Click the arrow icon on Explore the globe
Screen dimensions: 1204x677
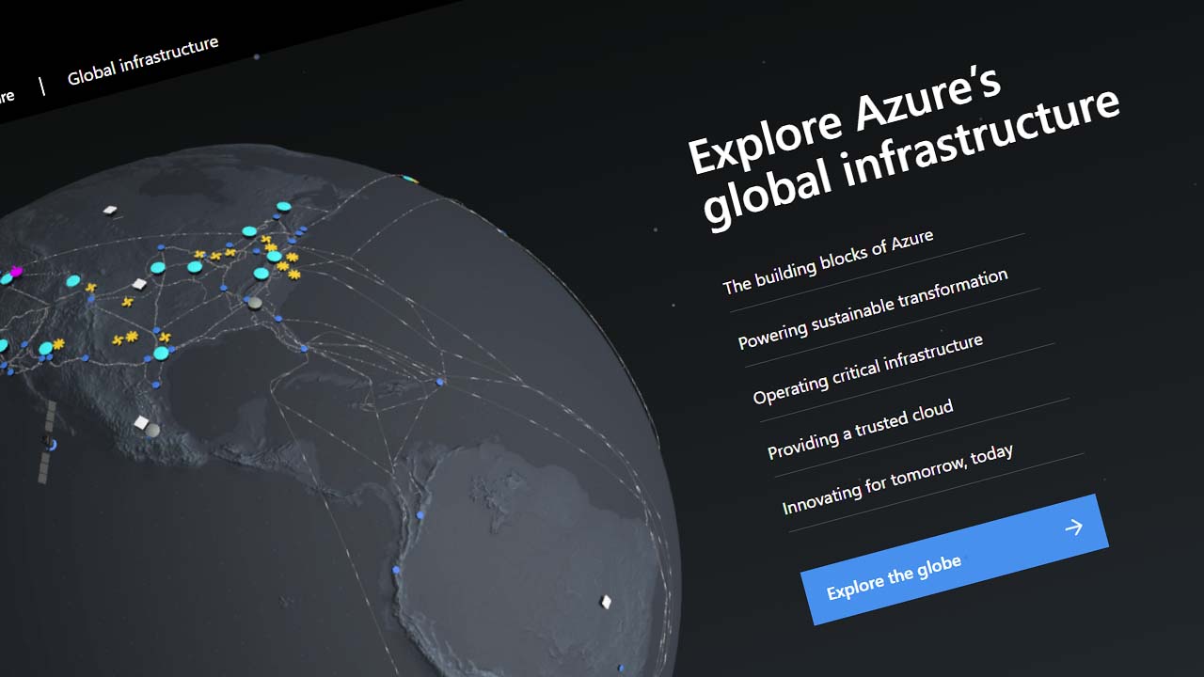1073,527
